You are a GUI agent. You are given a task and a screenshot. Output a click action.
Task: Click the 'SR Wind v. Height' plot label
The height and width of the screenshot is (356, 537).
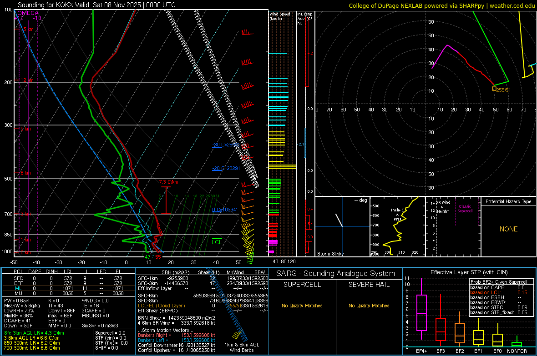(x=443, y=207)
